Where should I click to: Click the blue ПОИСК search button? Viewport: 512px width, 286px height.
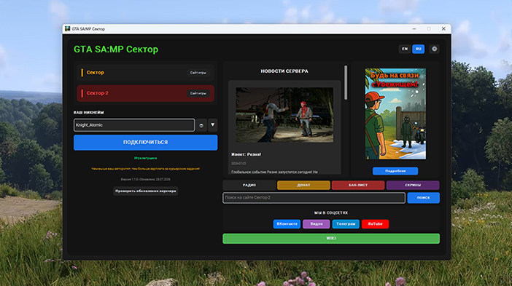(x=424, y=198)
